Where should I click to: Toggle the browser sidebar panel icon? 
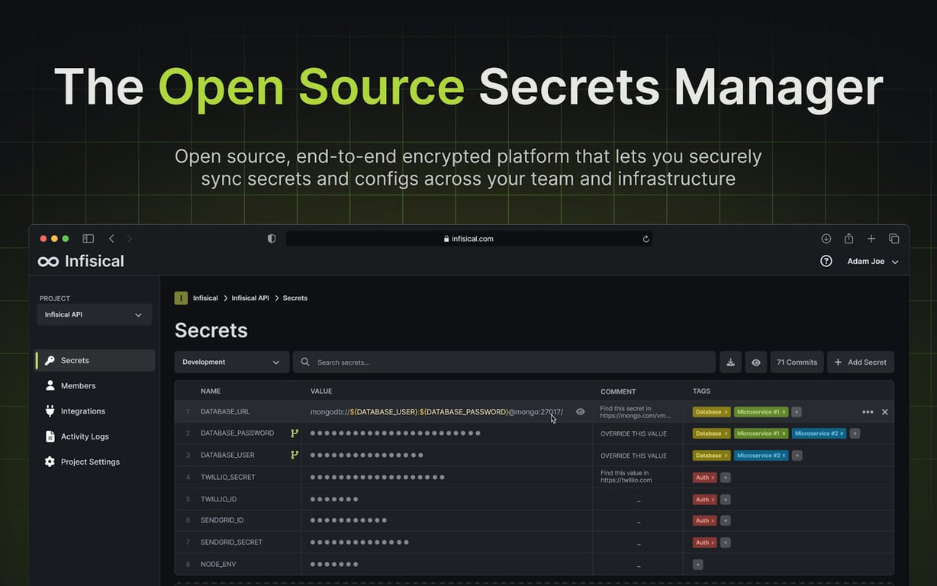(x=89, y=239)
